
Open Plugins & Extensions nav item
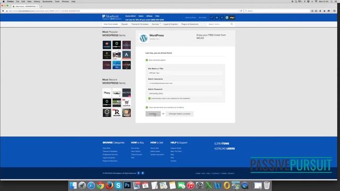click(190, 24)
